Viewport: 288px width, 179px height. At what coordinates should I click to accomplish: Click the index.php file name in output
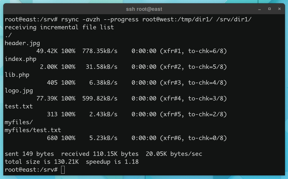[x=21, y=59]
